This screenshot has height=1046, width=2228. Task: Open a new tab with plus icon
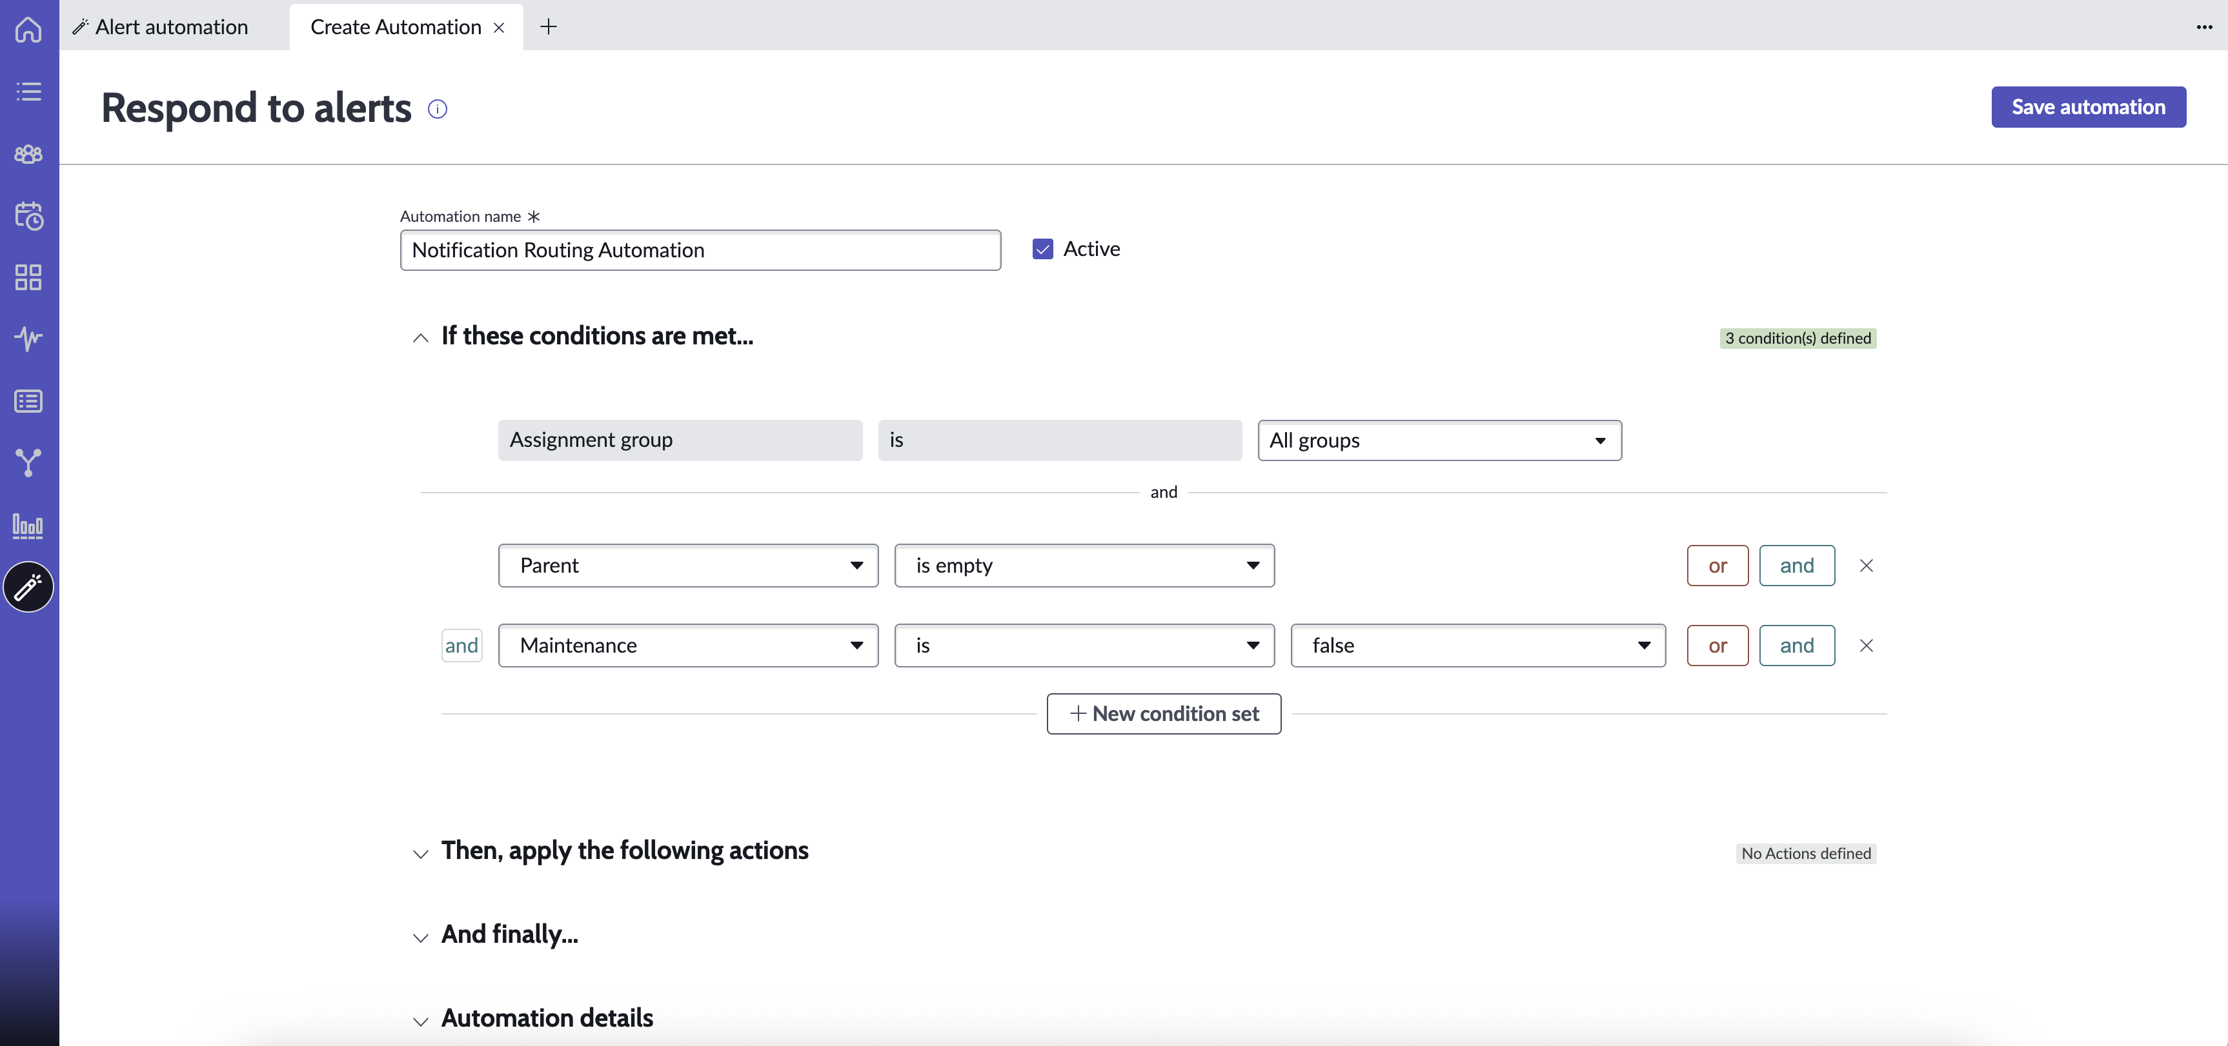point(549,27)
